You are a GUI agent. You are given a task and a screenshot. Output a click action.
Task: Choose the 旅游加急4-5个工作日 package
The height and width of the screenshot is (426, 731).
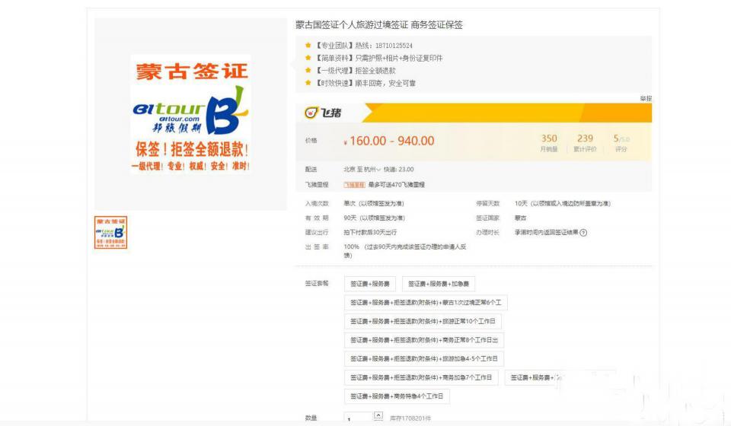click(424, 358)
